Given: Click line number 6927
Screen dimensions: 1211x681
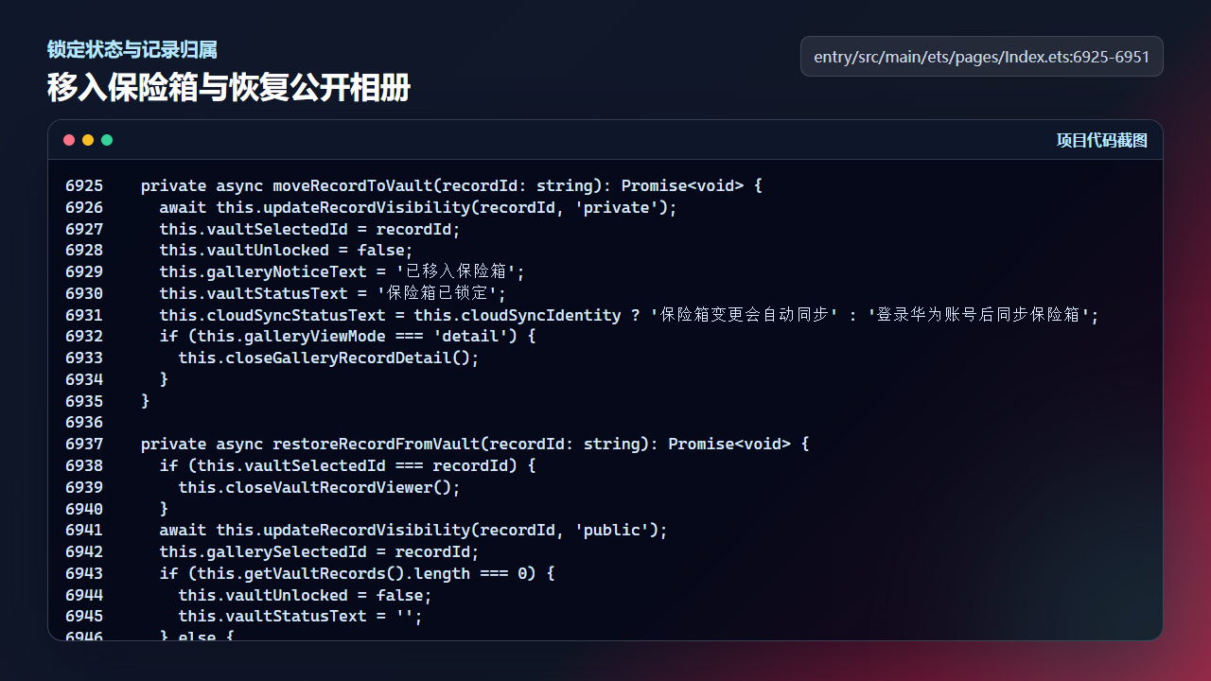Looking at the screenshot, I should [x=84, y=229].
